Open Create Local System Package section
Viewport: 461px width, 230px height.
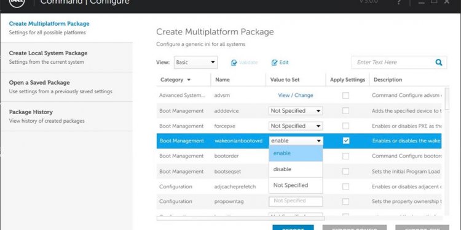(66, 58)
